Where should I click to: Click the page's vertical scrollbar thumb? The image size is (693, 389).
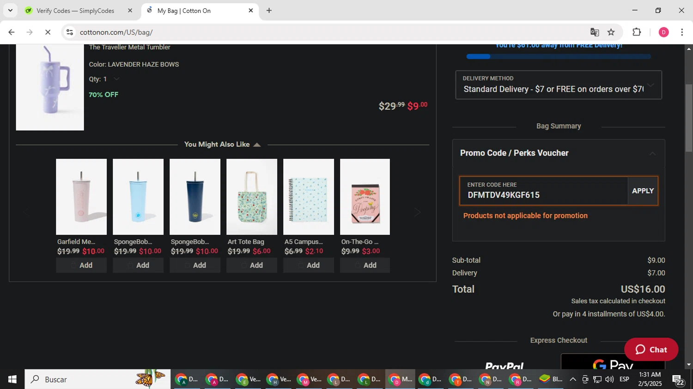click(688, 118)
